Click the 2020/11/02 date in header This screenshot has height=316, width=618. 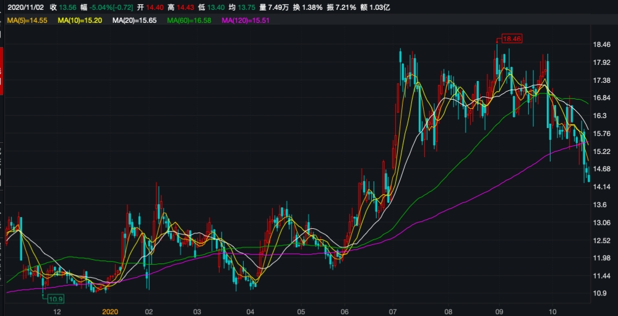click(25, 7)
